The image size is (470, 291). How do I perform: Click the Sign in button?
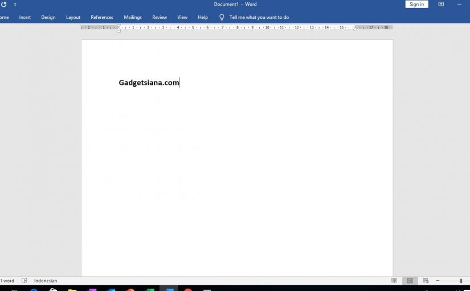point(416,4)
